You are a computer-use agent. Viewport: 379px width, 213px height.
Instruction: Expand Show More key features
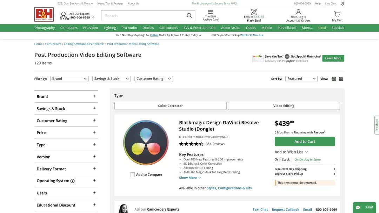coord(190,178)
